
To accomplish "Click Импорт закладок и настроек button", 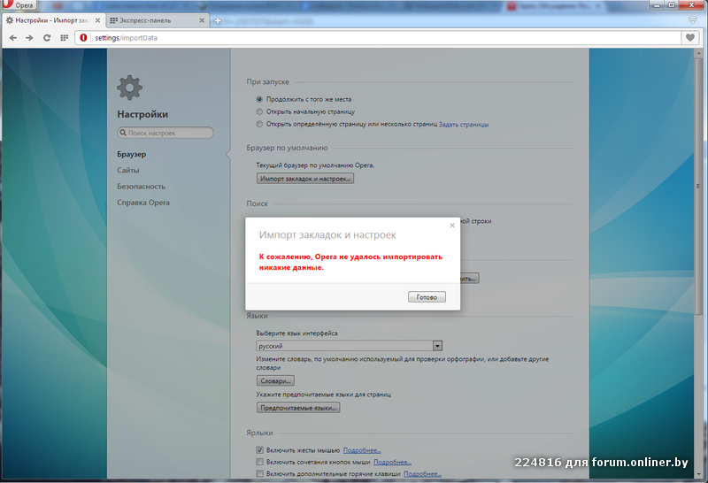I will (305, 179).
